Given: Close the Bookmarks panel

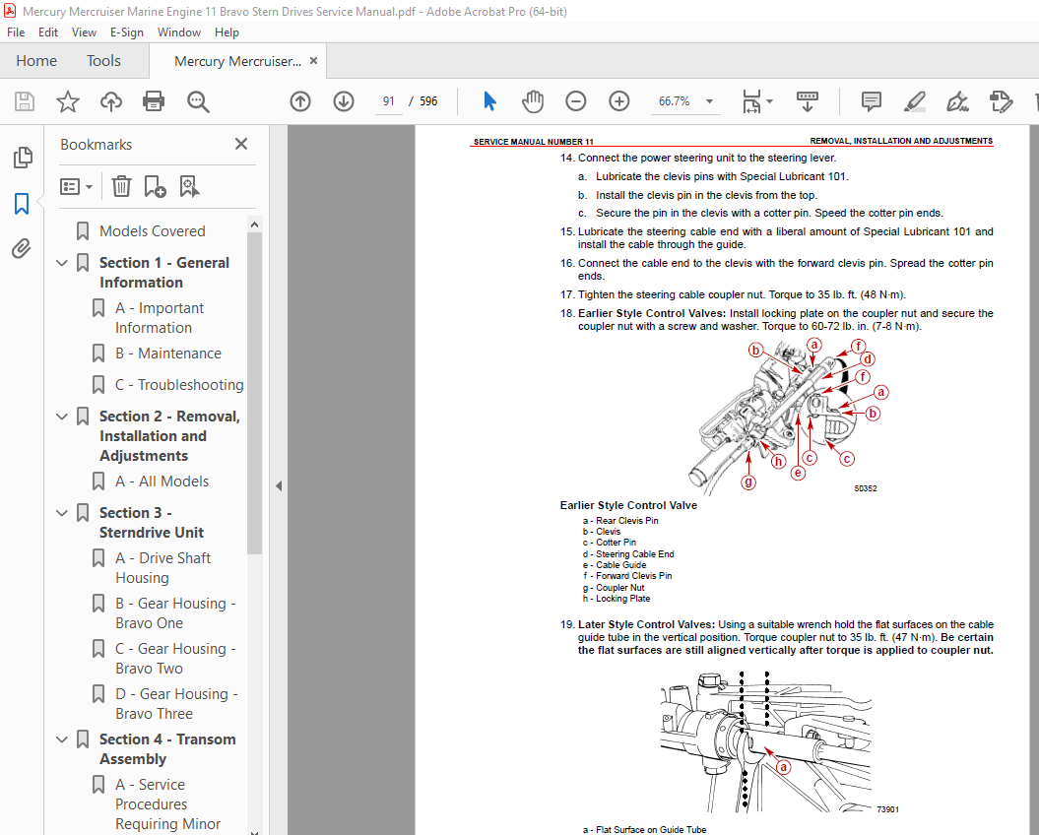Looking at the screenshot, I should (x=241, y=144).
